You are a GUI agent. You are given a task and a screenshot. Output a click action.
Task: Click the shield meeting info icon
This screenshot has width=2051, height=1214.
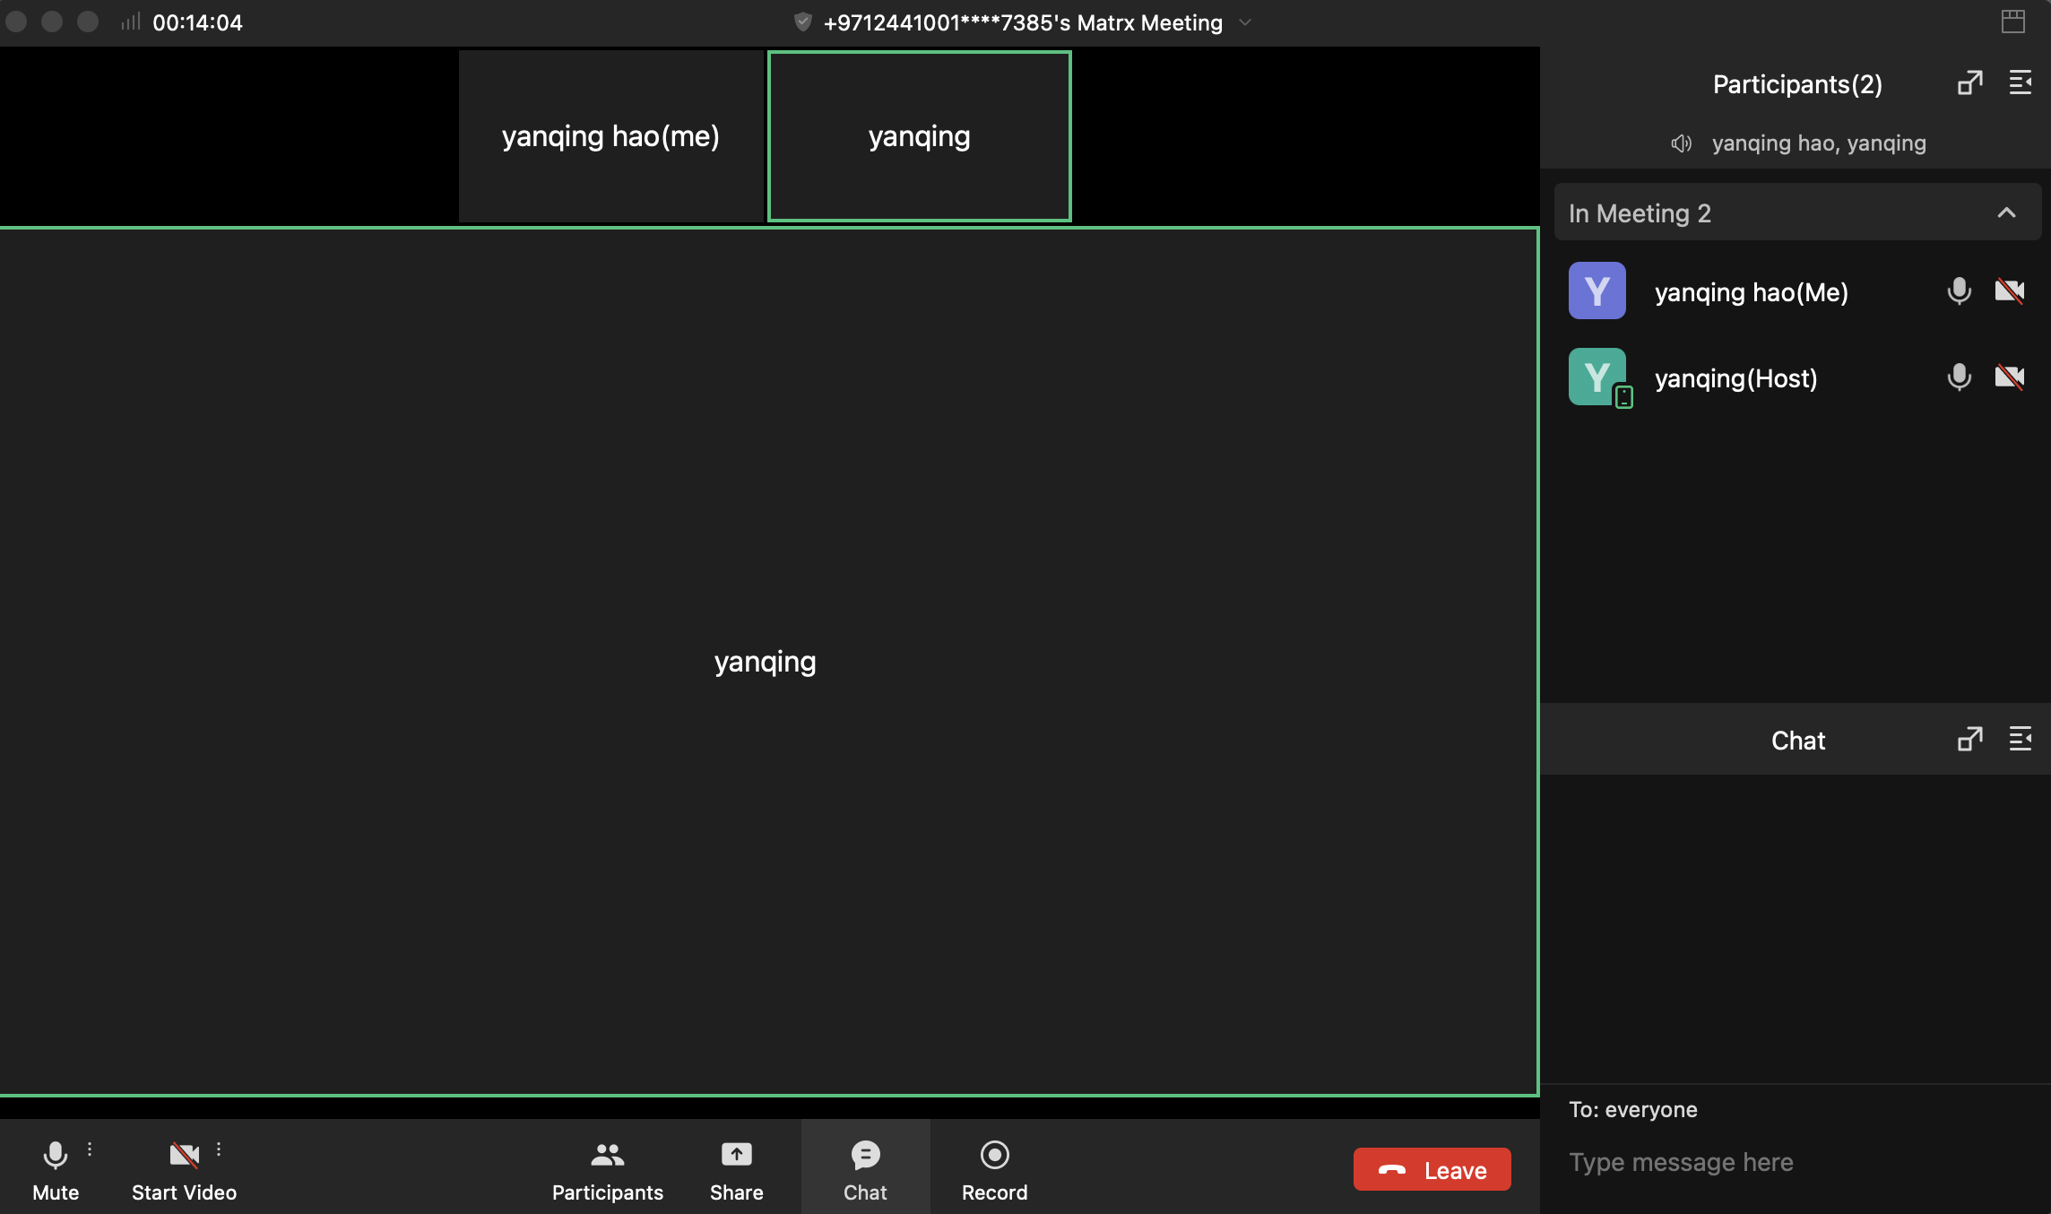802,22
